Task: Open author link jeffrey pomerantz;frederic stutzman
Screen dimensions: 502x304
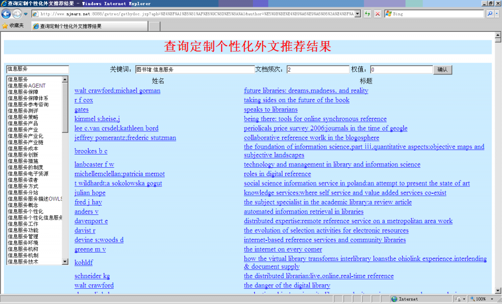Action: [x=125, y=138]
